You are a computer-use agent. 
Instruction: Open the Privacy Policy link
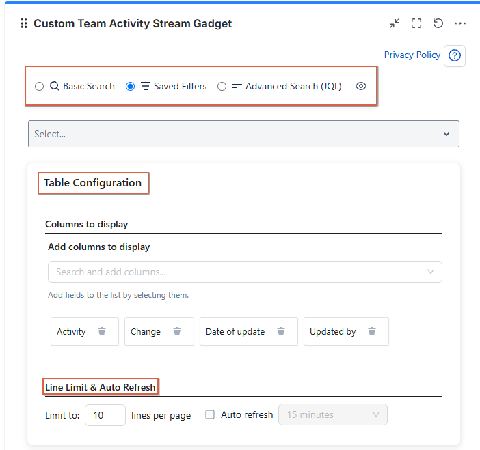412,55
